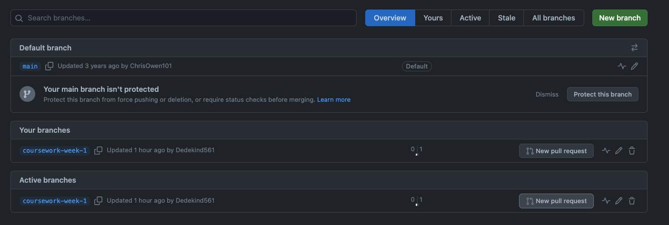Switch to the Yours tab
669x225 pixels.
coord(433,18)
